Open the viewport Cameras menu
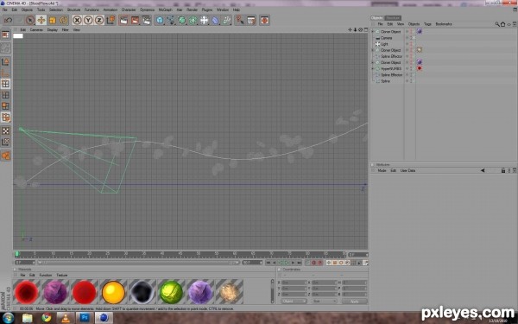The width and height of the screenshot is (518, 324). click(36, 29)
